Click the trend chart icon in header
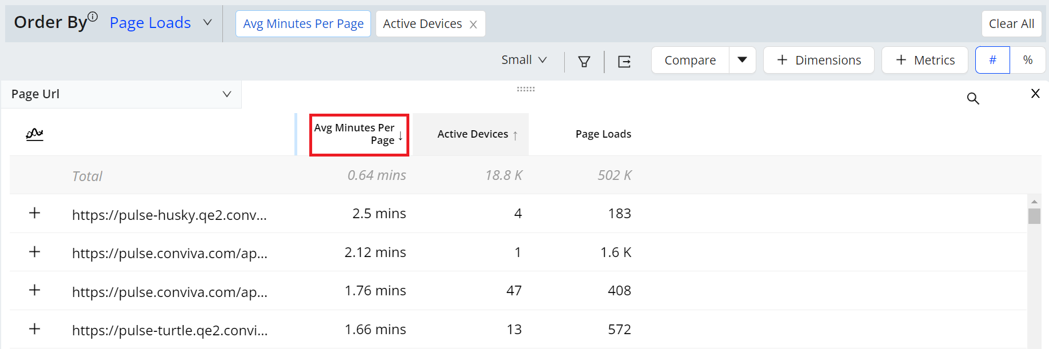 click(34, 134)
